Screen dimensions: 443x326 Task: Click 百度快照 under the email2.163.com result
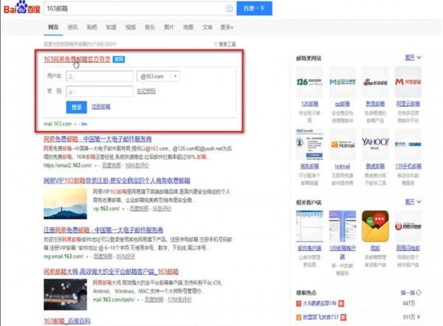[111, 166]
